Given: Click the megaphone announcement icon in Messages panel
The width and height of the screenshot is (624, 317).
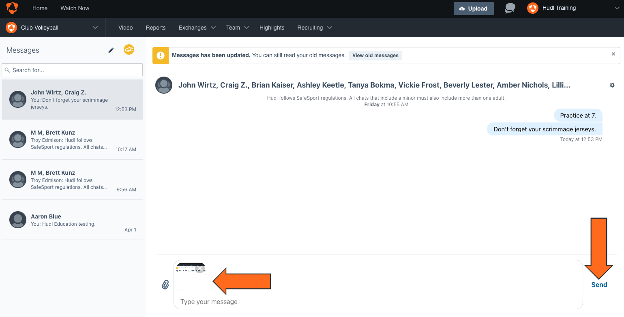Looking at the screenshot, I should (x=129, y=50).
